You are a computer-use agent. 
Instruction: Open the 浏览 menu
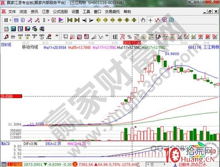(23, 12)
